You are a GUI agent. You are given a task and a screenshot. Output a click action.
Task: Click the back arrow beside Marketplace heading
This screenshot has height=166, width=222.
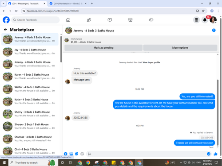[5, 30]
